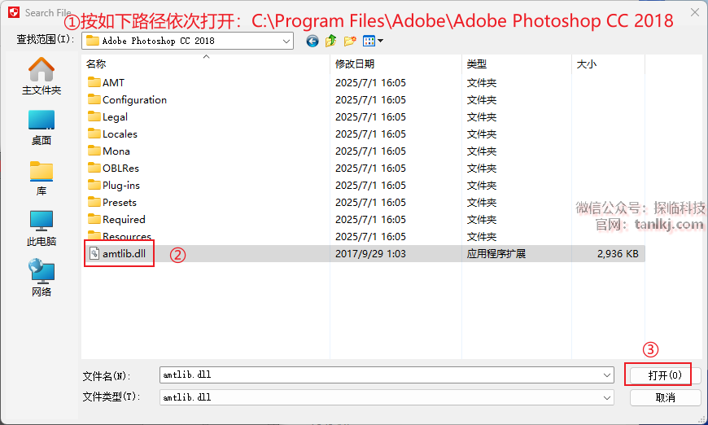Expand the file type dropdown arrow
Viewport: 708px width, 425px height.
pos(607,397)
